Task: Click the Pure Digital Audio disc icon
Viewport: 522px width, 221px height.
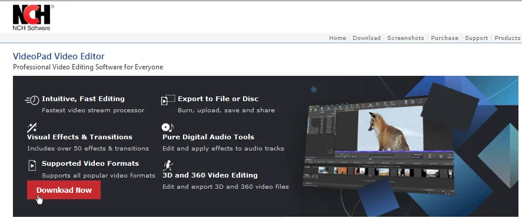Action: pyautogui.click(x=168, y=128)
